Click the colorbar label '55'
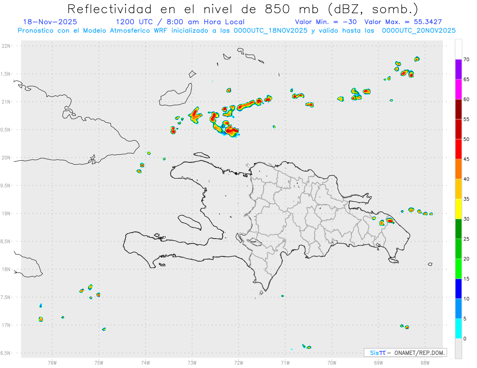 point(466,119)
